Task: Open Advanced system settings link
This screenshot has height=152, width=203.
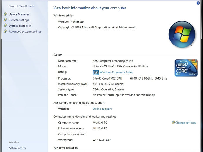Action: point(25,31)
